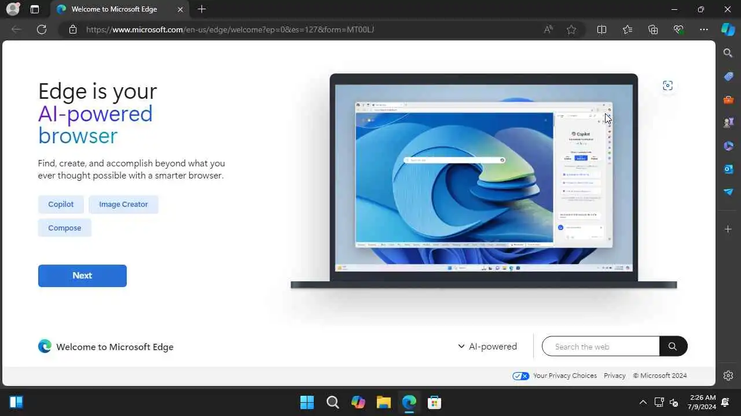Open Windows Start menu
741x416 pixels.
307,402
